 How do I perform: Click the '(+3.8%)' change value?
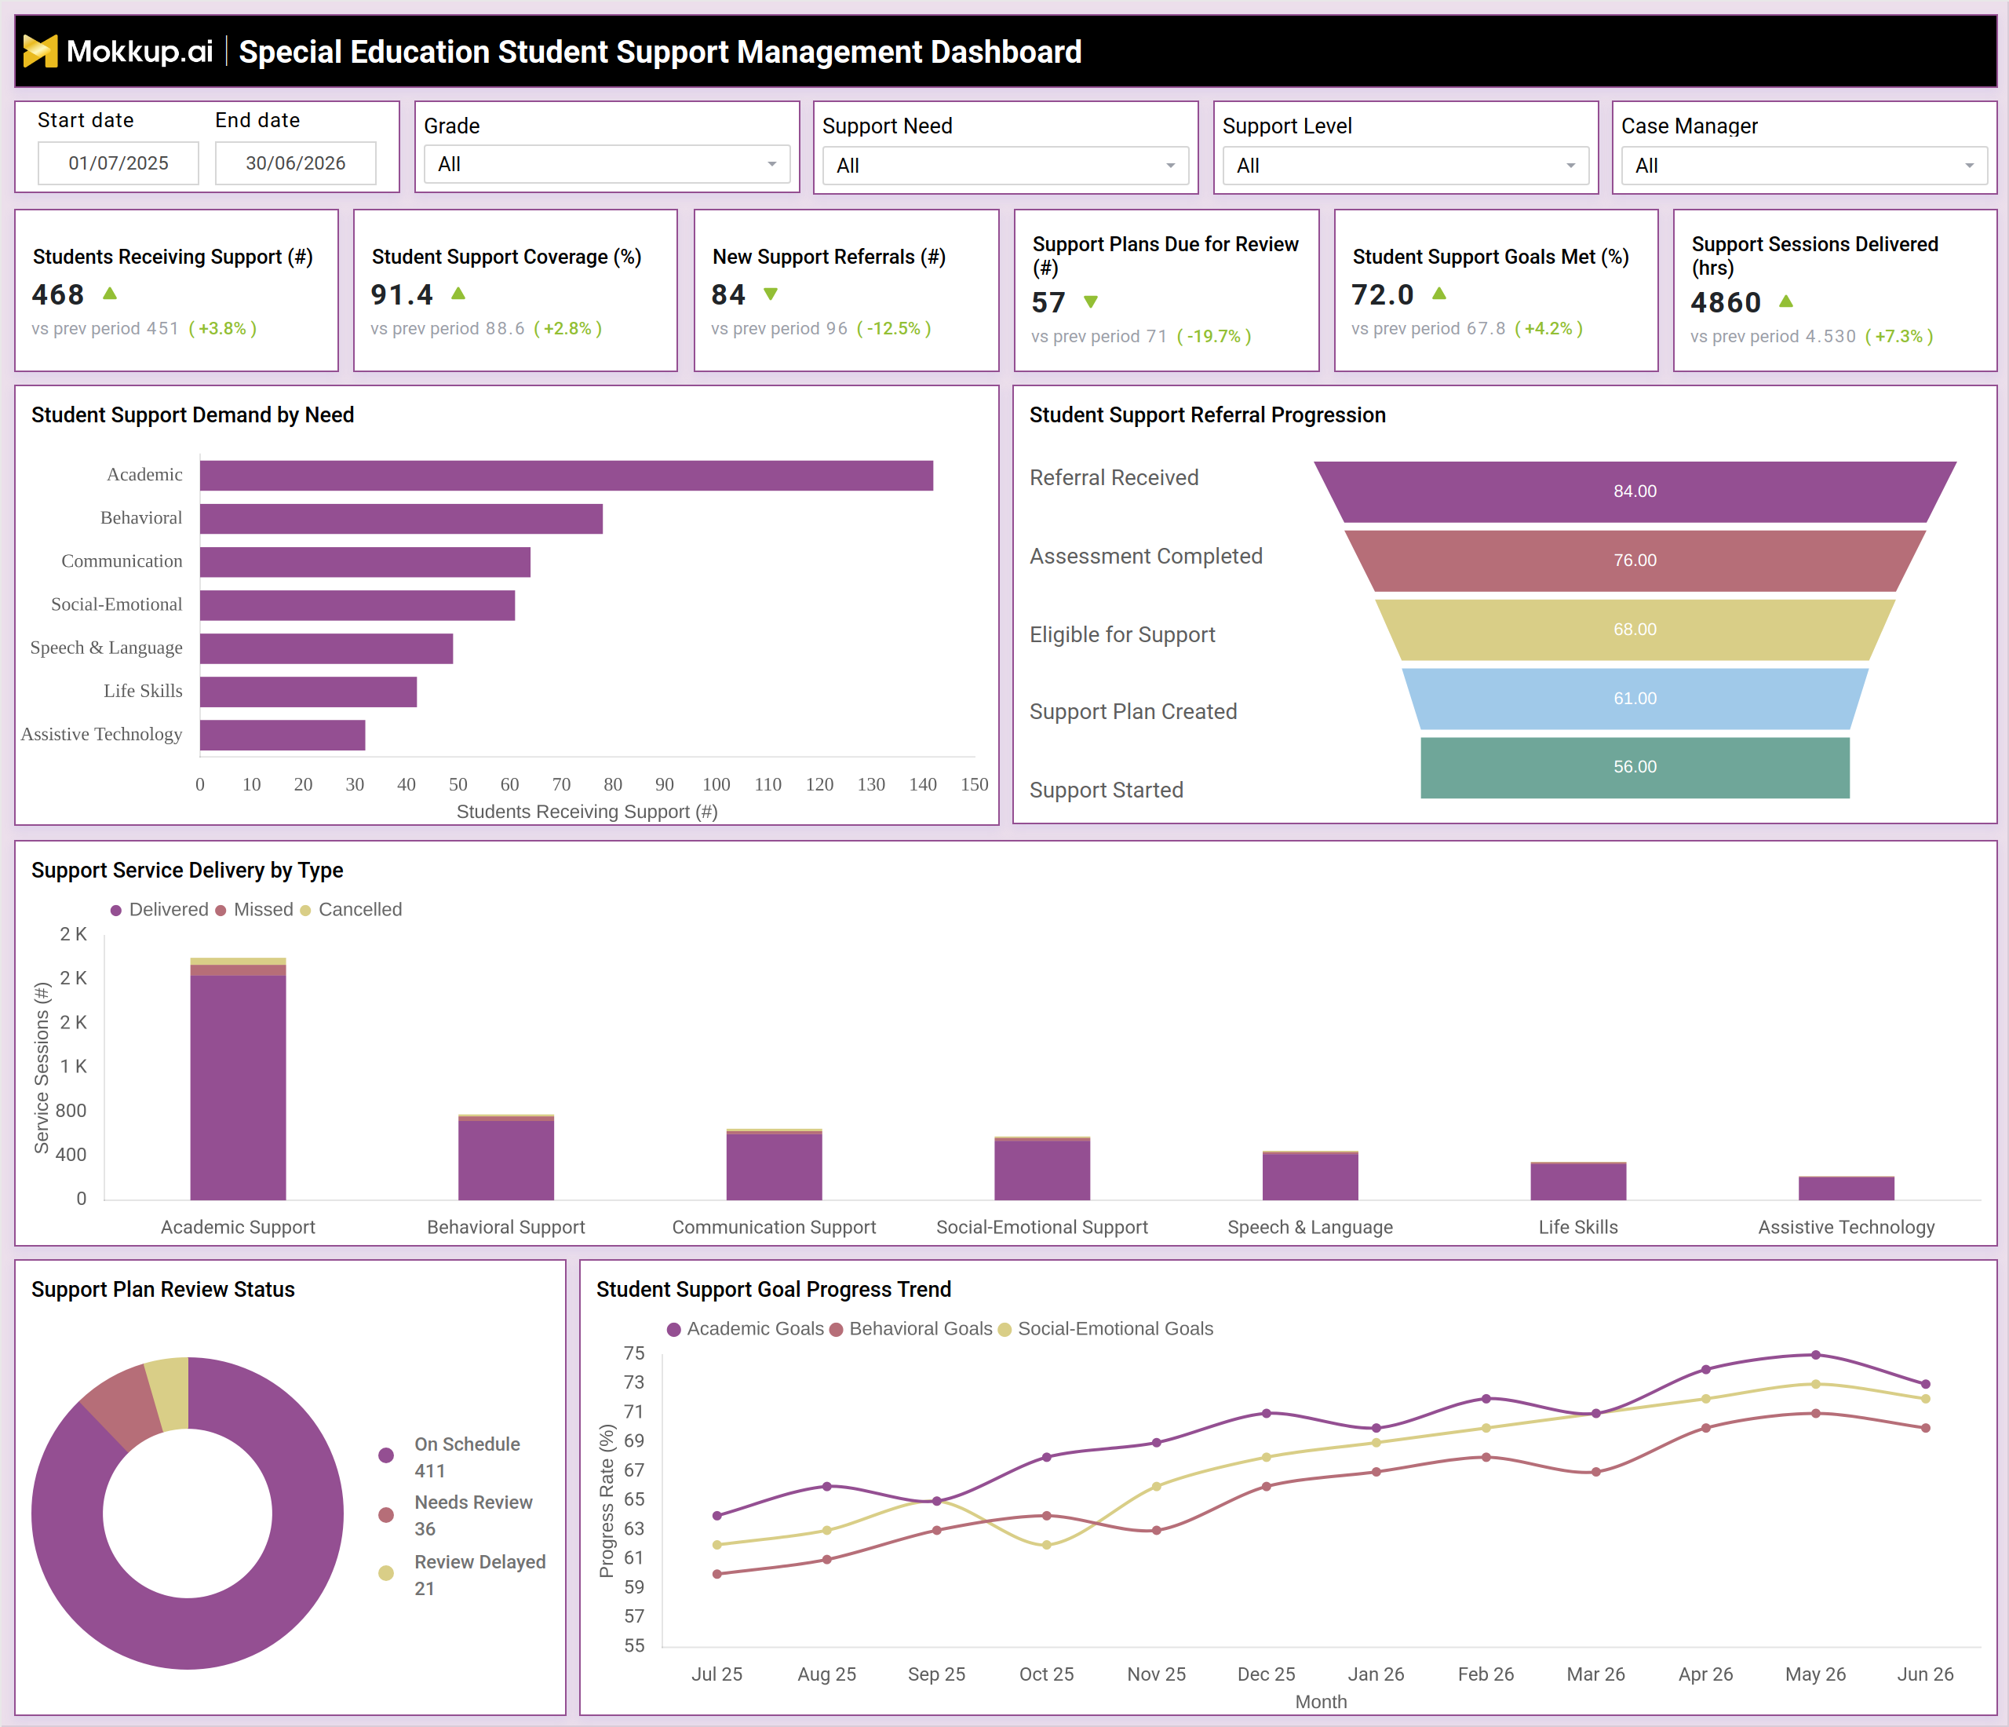pyautogui.click(x=222, y=328)
